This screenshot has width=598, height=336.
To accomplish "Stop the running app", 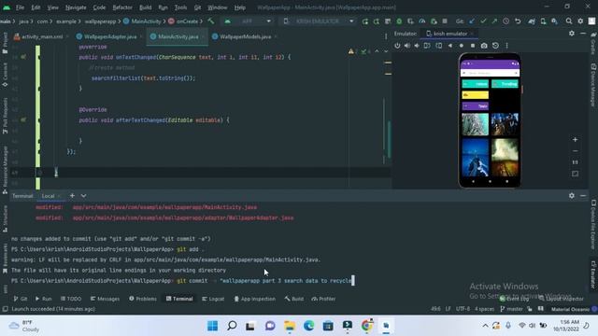I will click(445, 21).
